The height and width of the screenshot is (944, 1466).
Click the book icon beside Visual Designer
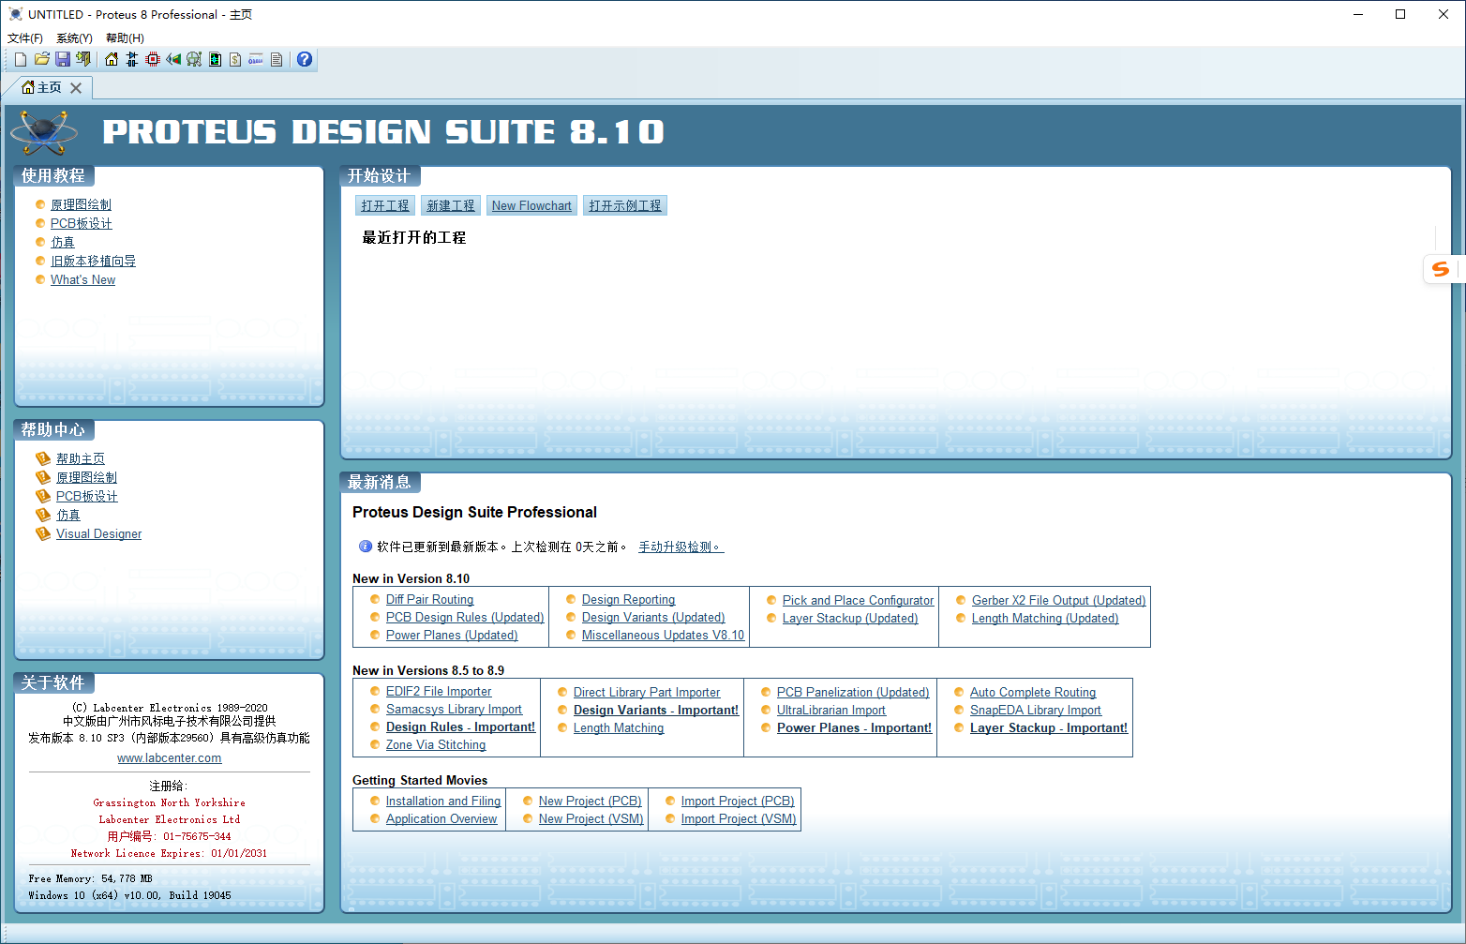tap(42, 533)
